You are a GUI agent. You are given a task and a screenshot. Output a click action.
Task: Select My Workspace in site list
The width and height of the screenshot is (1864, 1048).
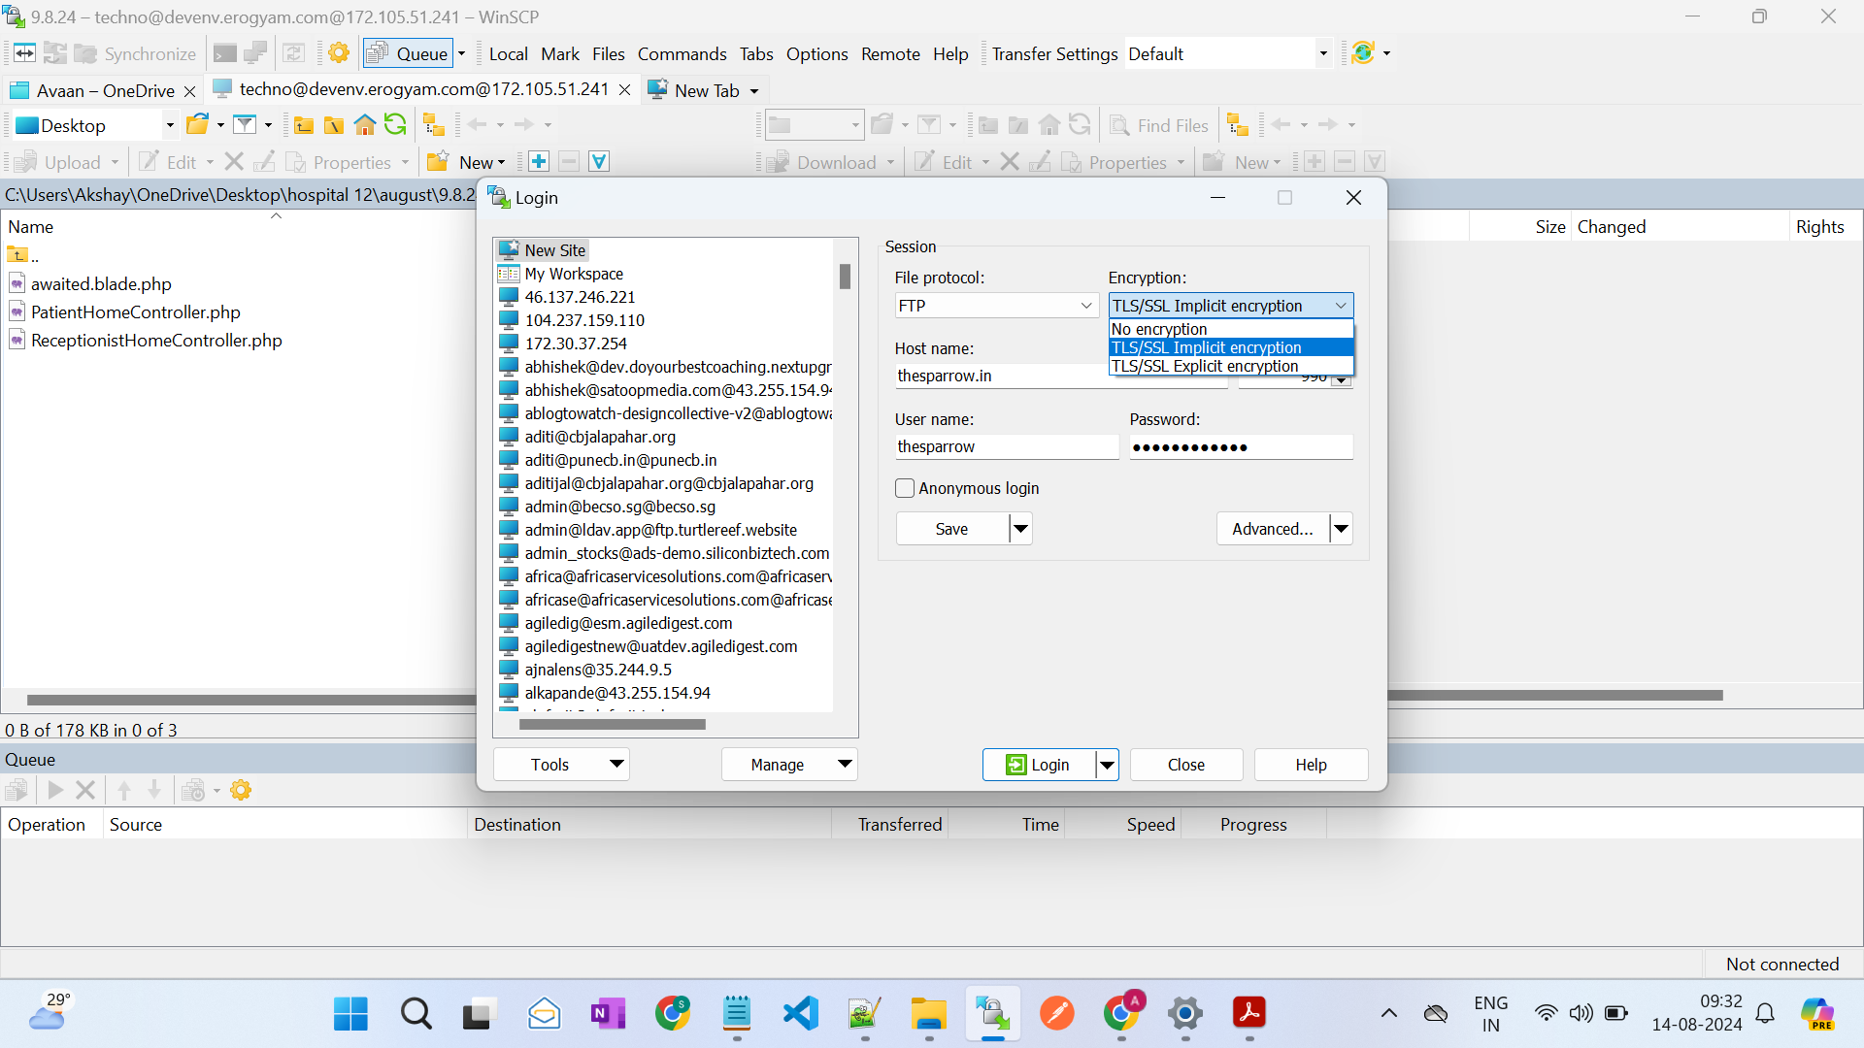(574, 274)
